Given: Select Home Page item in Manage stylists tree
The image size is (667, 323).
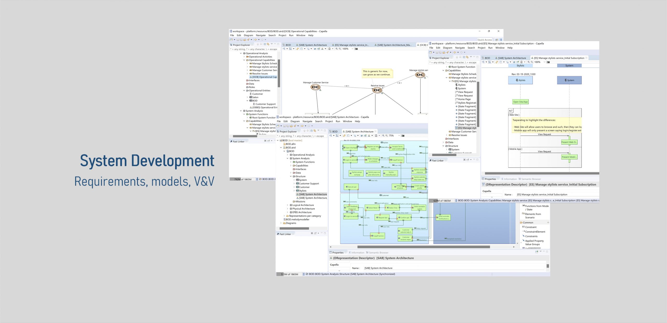Looking at the screenshot, I should pos(463,99).
